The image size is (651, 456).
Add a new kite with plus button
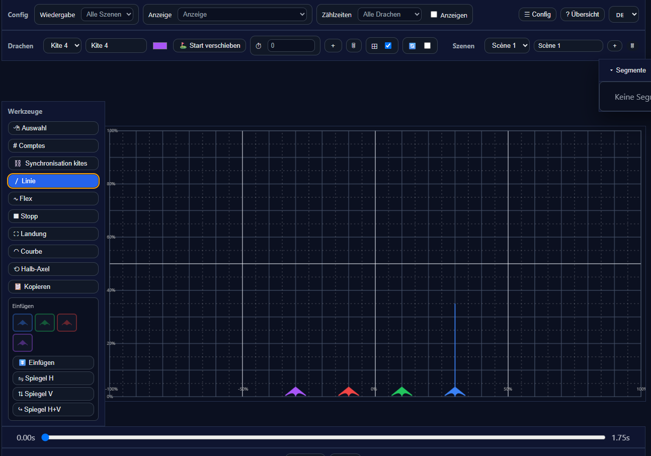333,46
